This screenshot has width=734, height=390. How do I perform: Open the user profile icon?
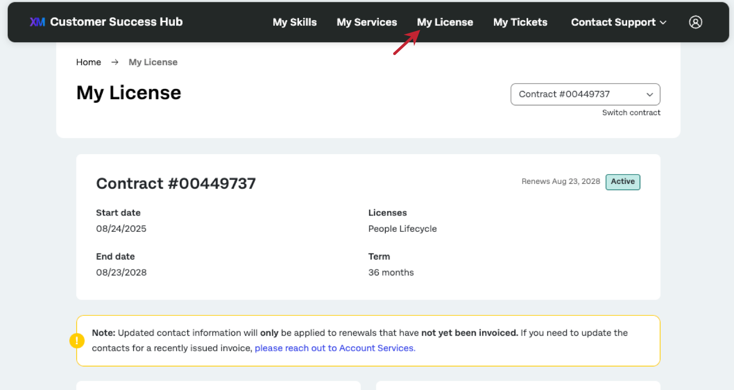pyautogui.click(x=695, y=22)
